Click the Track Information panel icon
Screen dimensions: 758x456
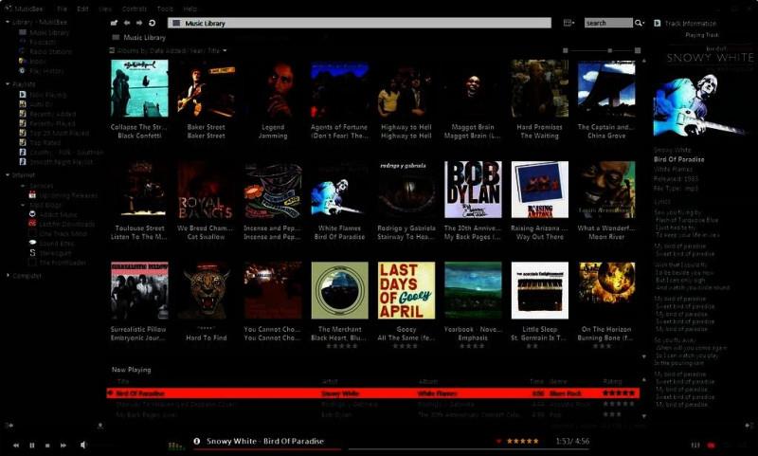tap(658, 23)
